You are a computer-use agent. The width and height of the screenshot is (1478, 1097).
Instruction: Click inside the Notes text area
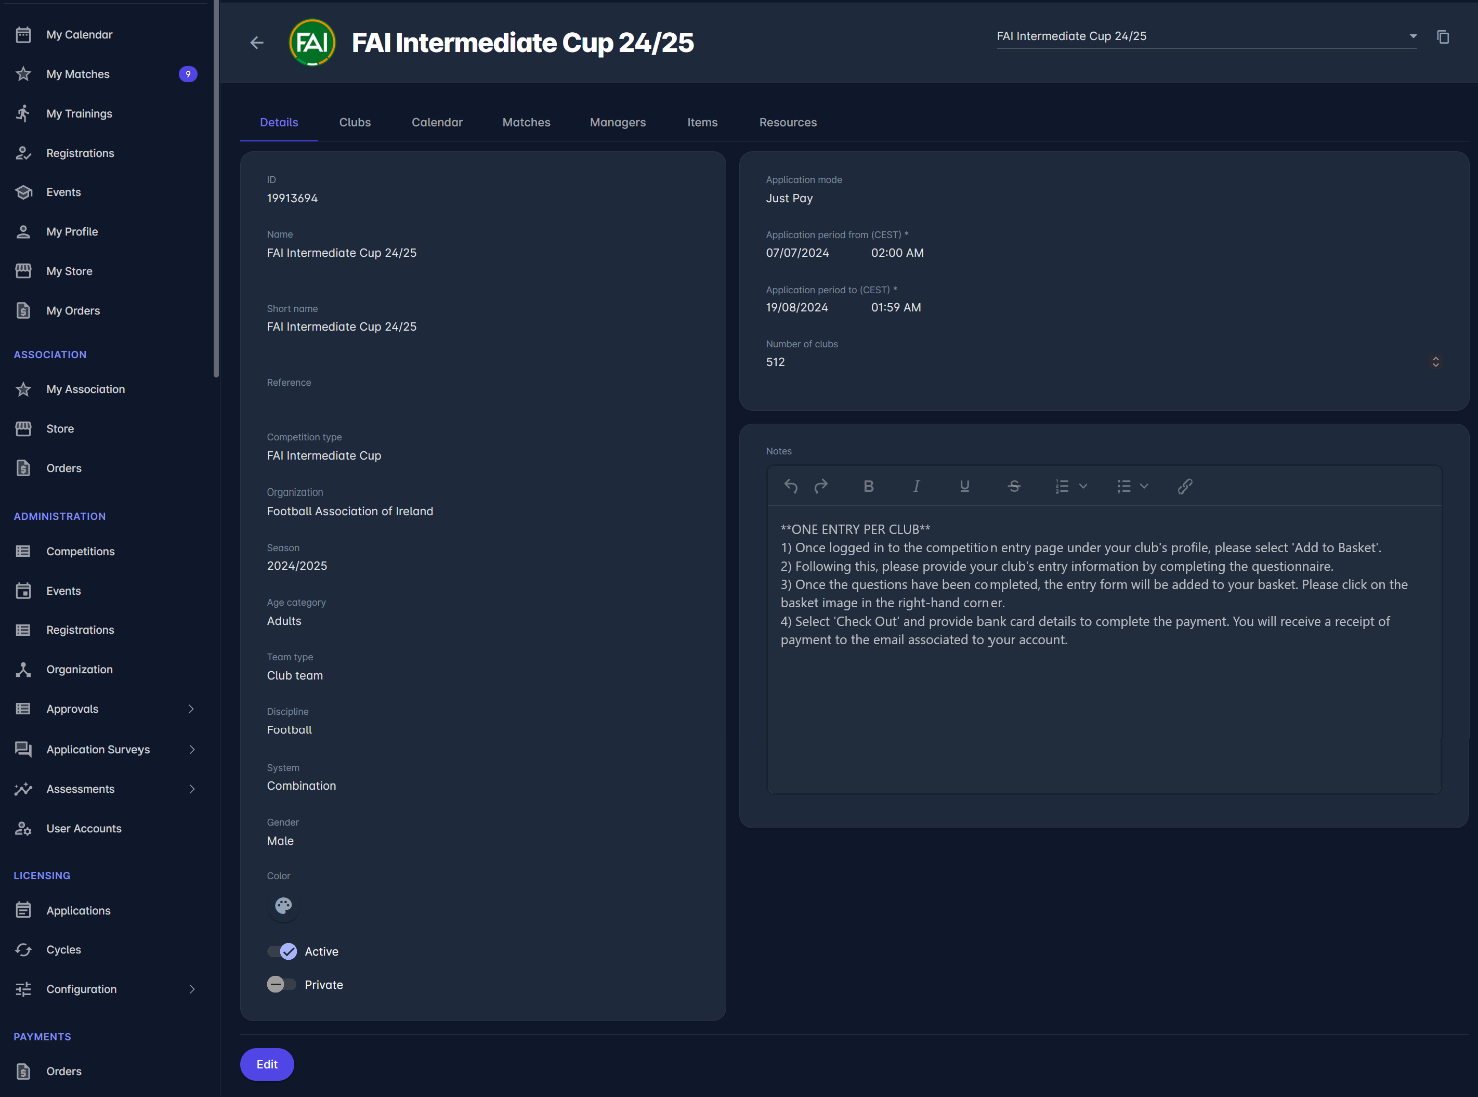point(1104,649)
